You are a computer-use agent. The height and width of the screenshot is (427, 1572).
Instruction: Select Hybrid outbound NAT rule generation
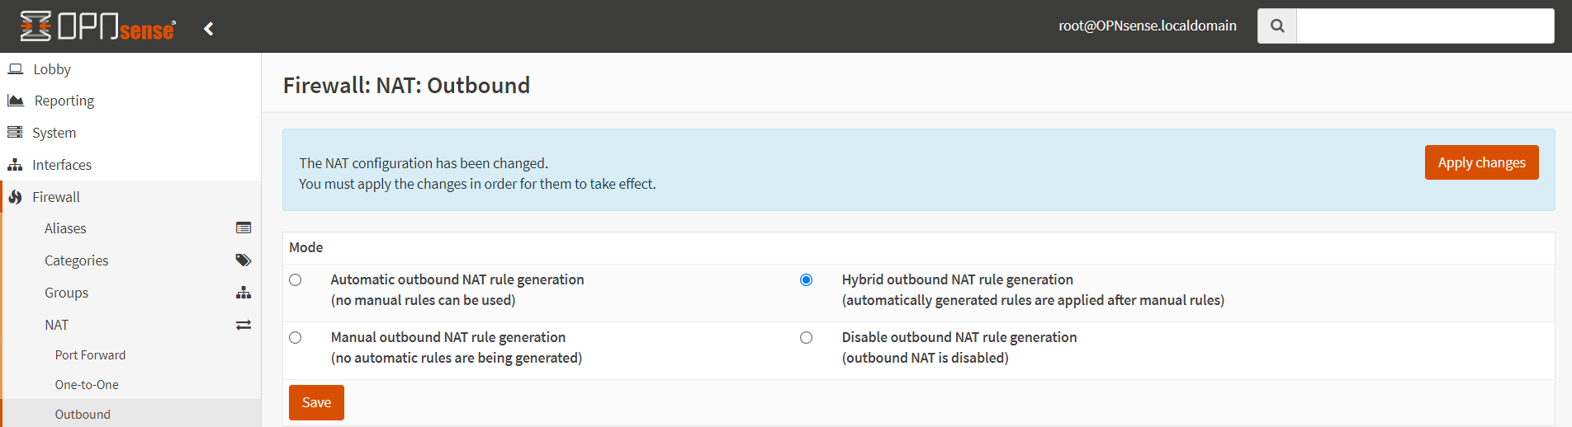click(806, 280)
